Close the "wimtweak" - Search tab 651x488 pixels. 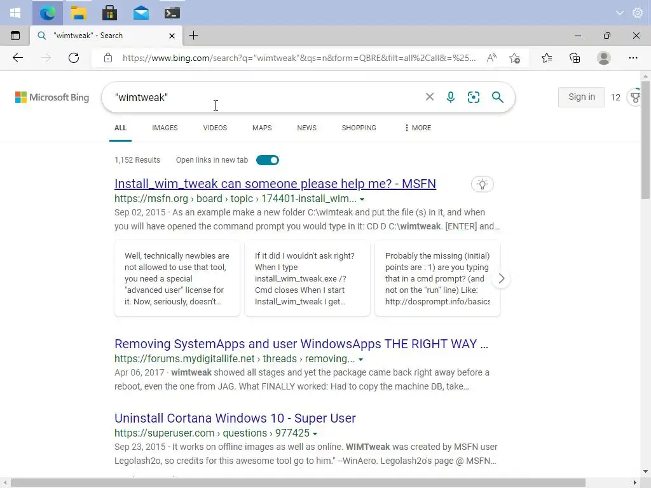point(172,36)
